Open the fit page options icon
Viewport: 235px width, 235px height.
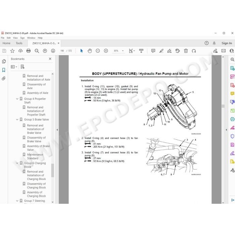click(x=132, y=51)
